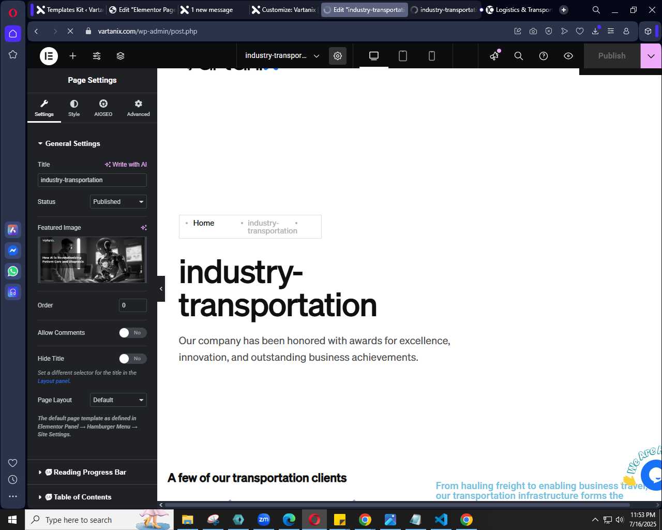Image resolution: width=662 pixels, height=530 pixels.
Task: Switch to Templates Kit browser tab
Action: pyautogui.click(x=69, y=10)
